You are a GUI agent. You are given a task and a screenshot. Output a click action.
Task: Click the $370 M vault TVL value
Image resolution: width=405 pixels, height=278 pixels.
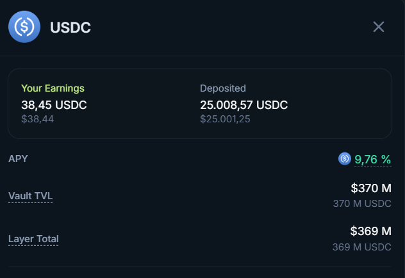[370, 188]
